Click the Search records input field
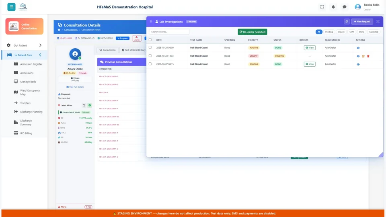Screen dimensions: 386x217 (169, 32)
